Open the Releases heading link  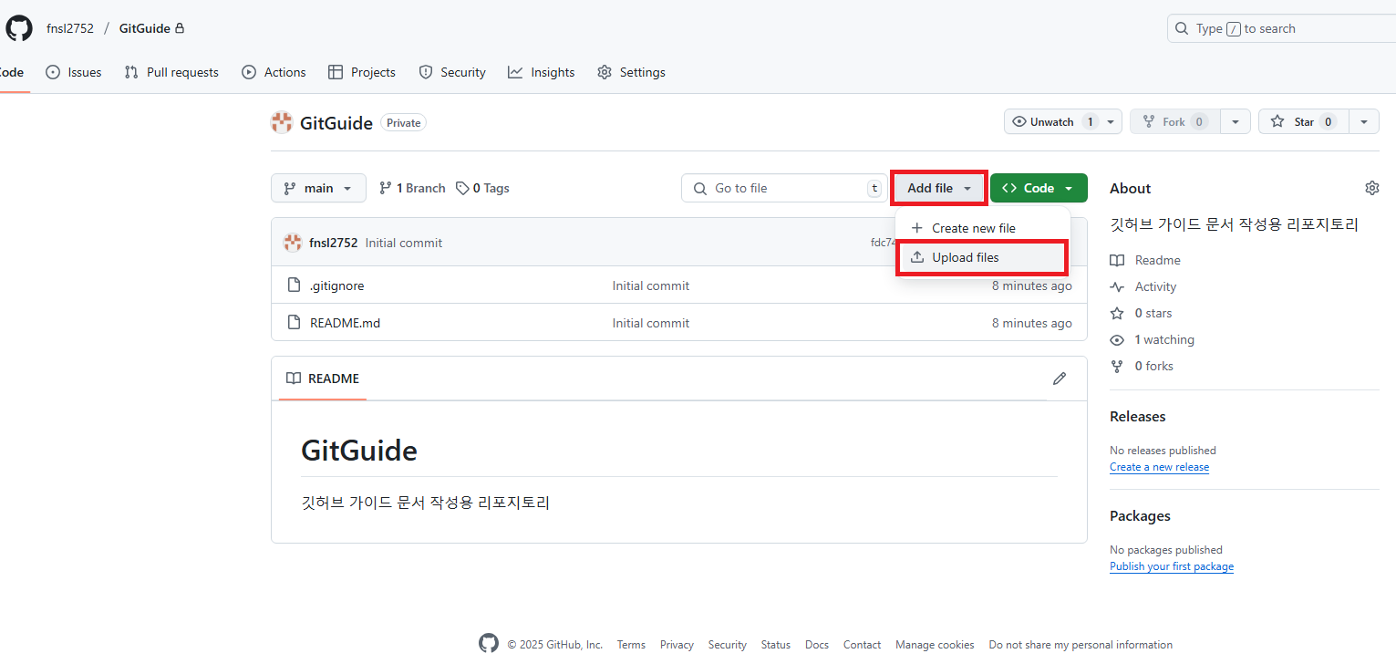(x=1138, y=416)
